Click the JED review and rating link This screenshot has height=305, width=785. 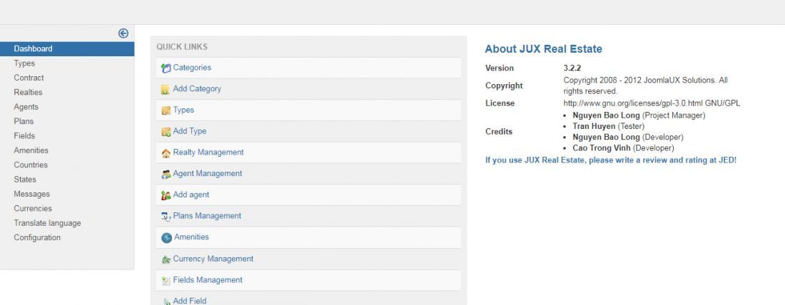(611, 160)
